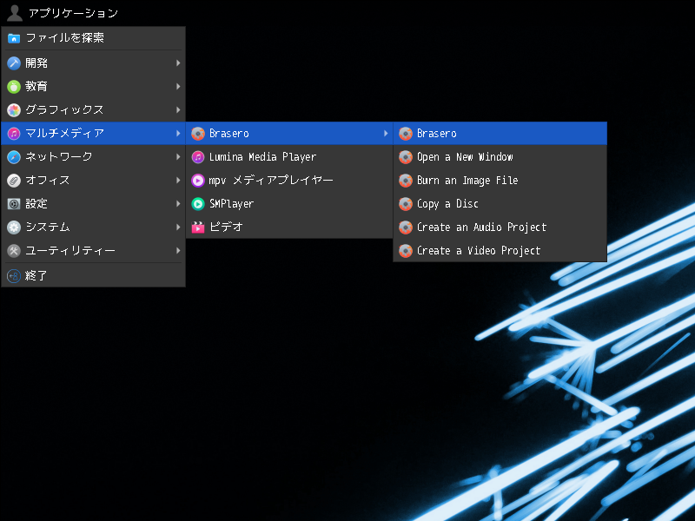Open the 設定 settings category

pos(93,204)
